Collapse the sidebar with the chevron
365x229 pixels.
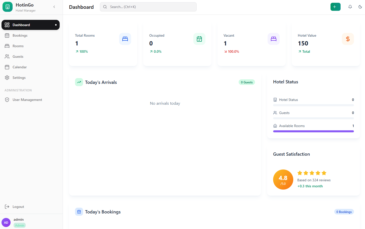(x=54, y=7)
